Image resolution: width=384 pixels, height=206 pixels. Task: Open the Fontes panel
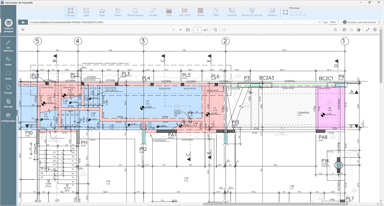[x=8, y=61]
